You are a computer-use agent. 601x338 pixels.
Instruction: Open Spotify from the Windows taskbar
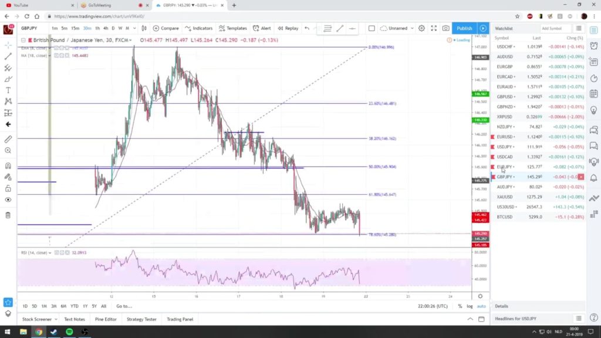coord(69,332)
